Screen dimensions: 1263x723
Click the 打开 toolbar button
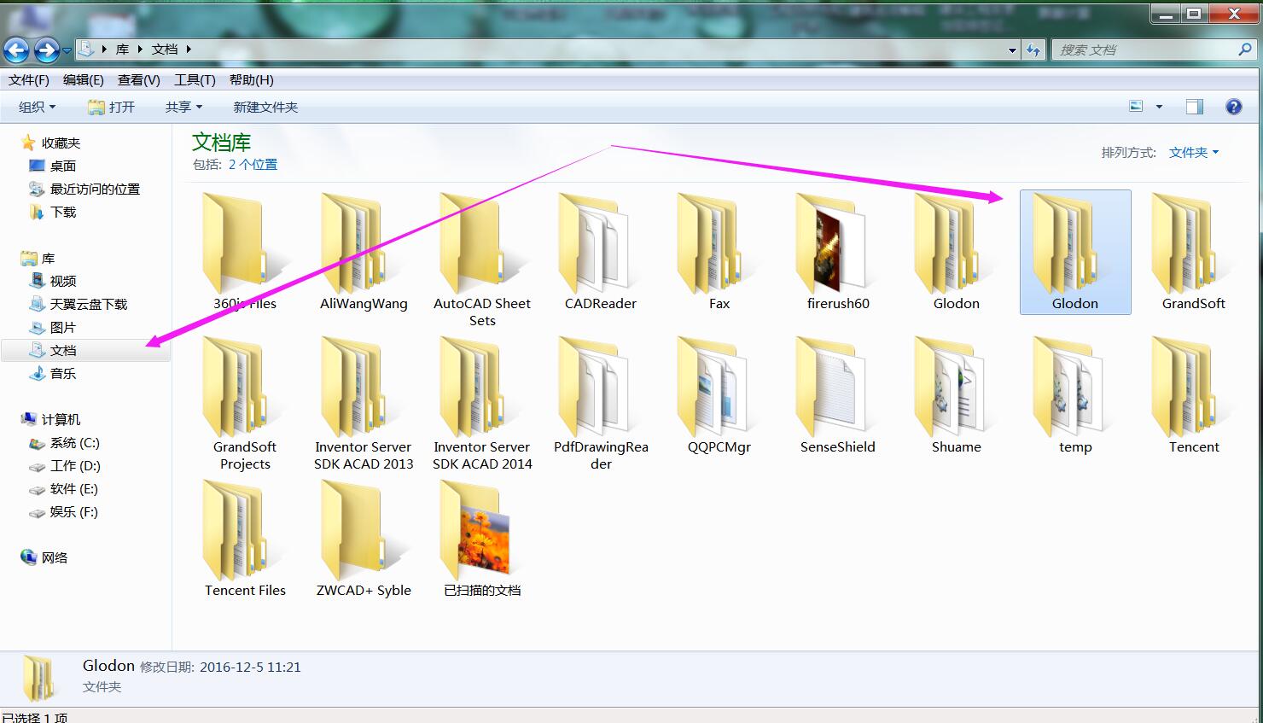pyautogui.click(x=111, y=107)
